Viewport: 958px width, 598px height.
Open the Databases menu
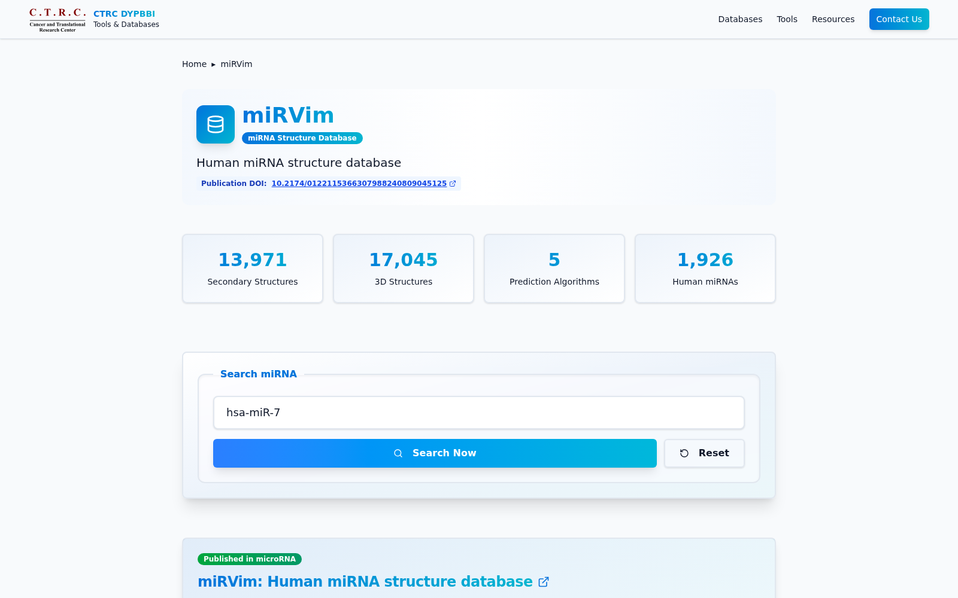(740, 19)
